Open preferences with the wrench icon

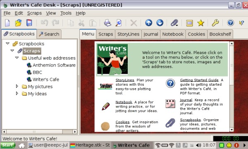click(x=215, y=23)
